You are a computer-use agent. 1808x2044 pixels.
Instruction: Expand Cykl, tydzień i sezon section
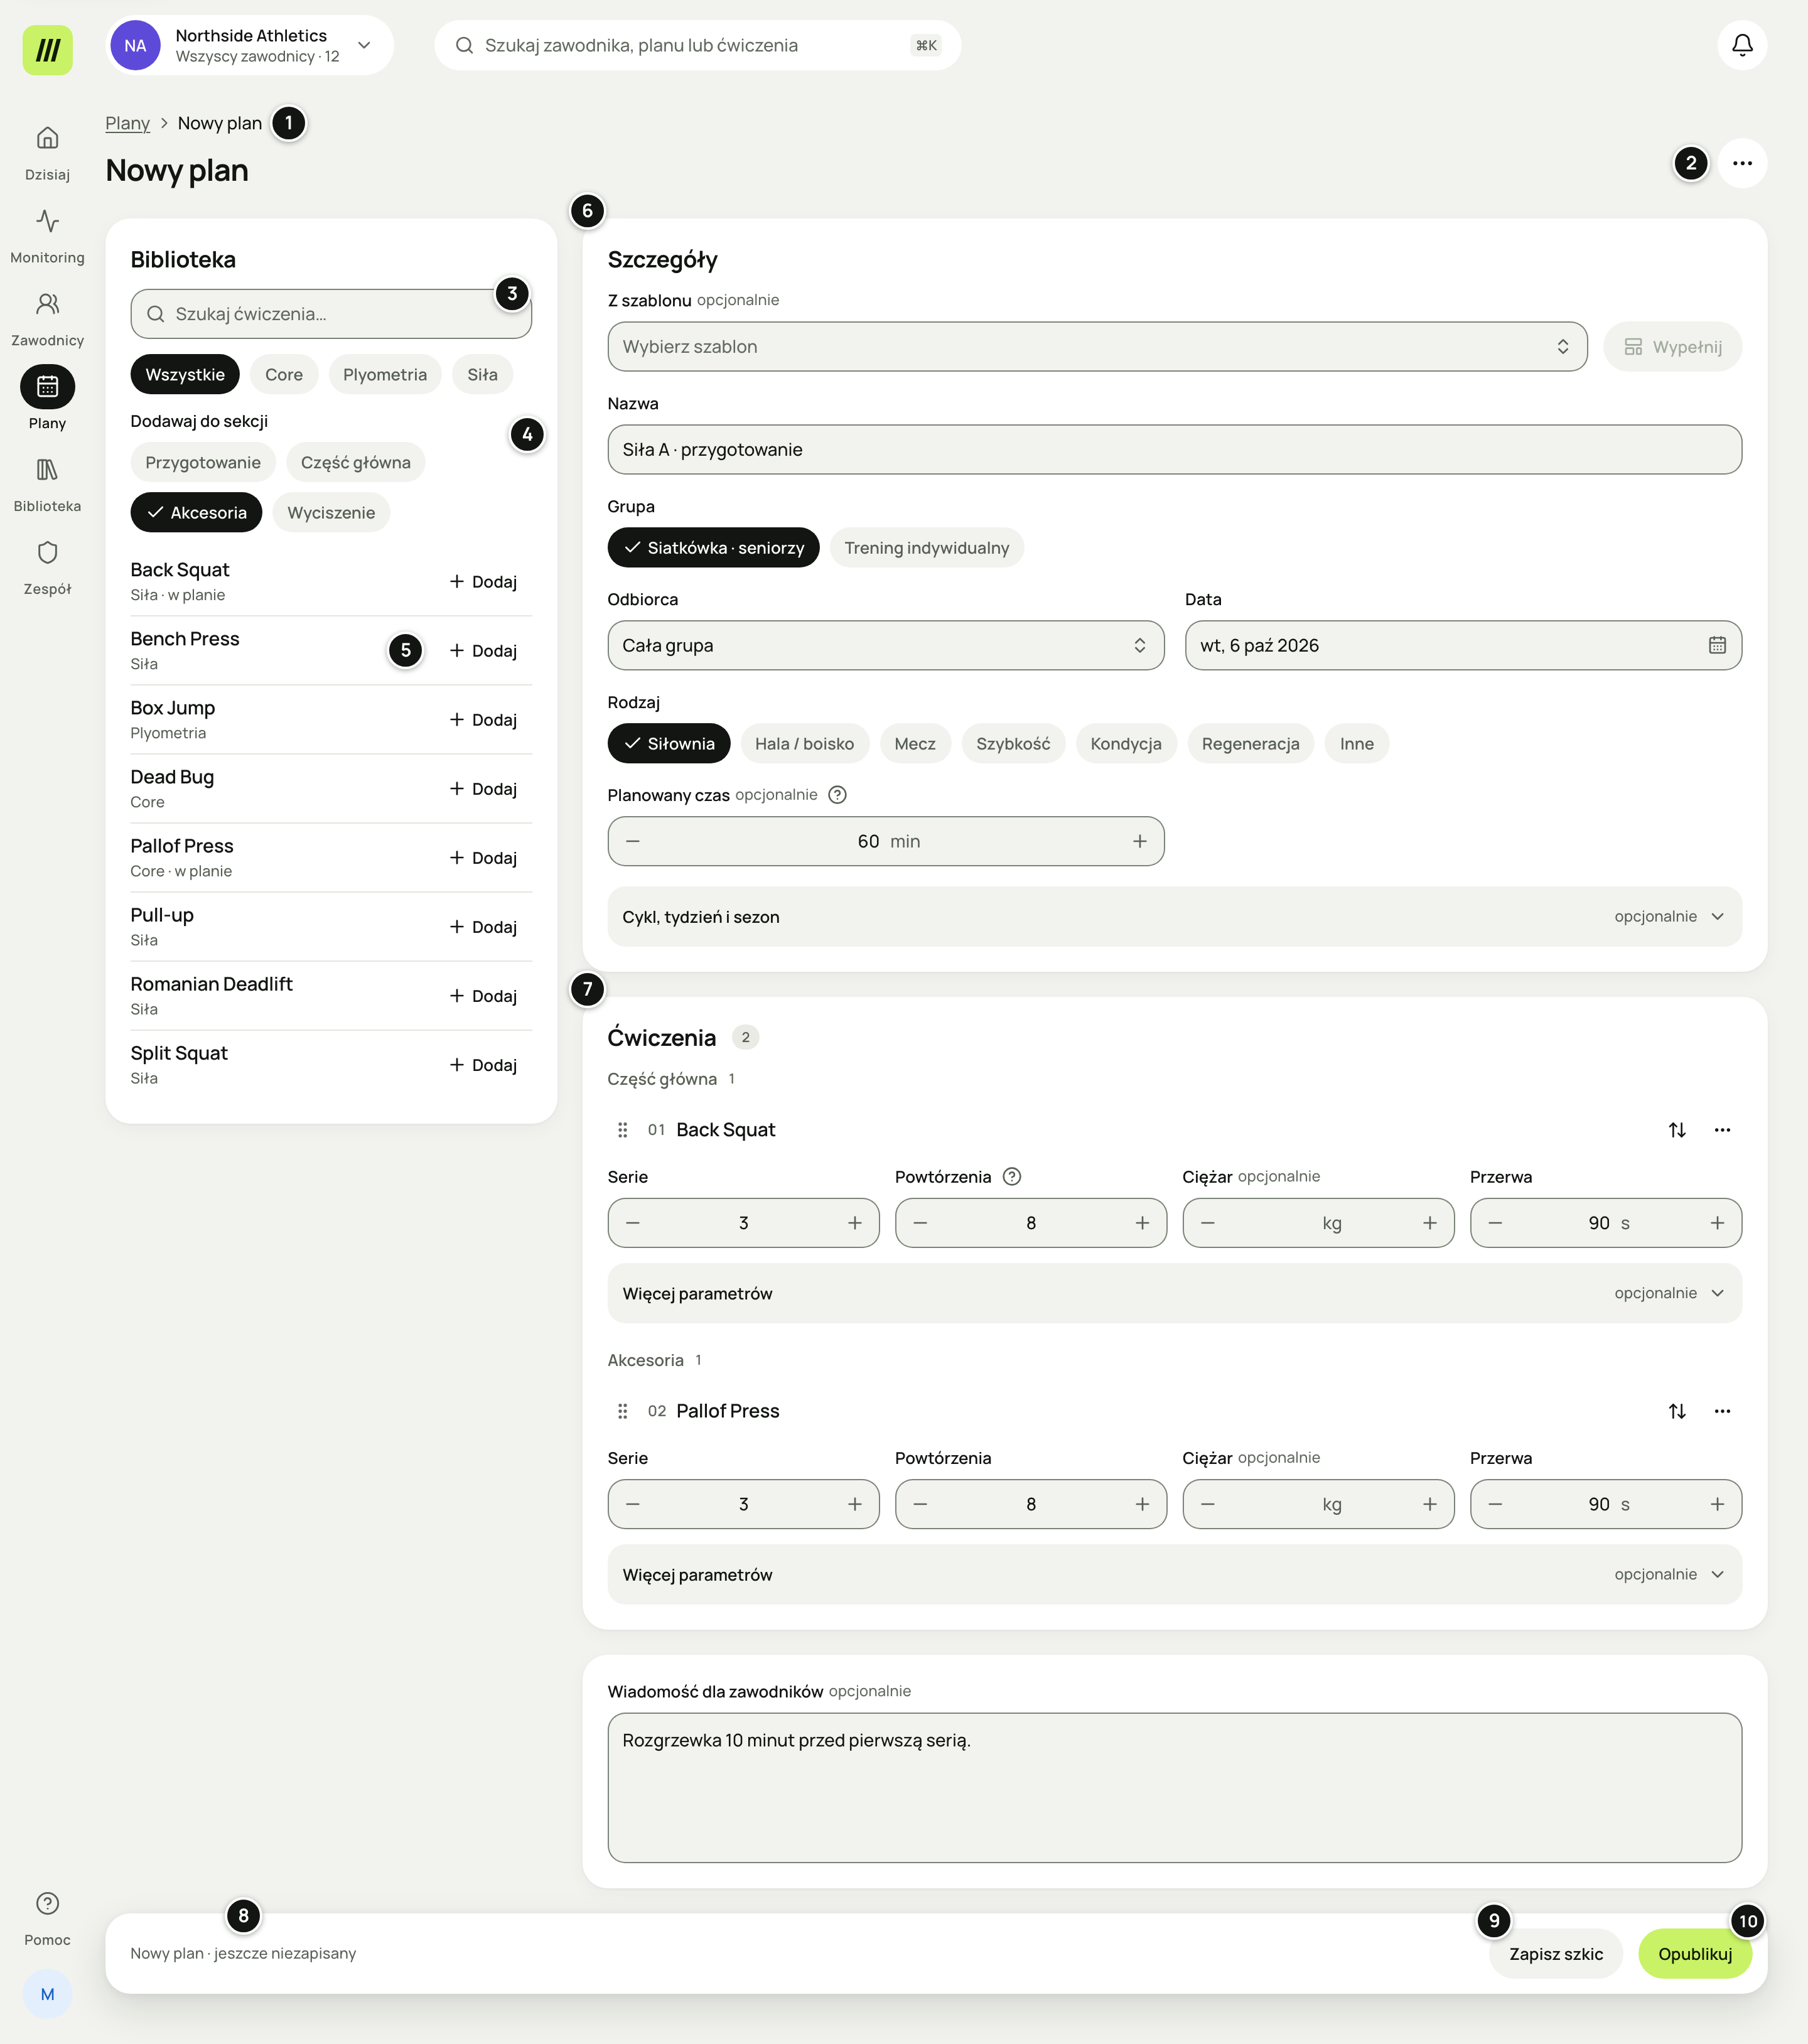pyautogui.click(x=1174, y=917)
